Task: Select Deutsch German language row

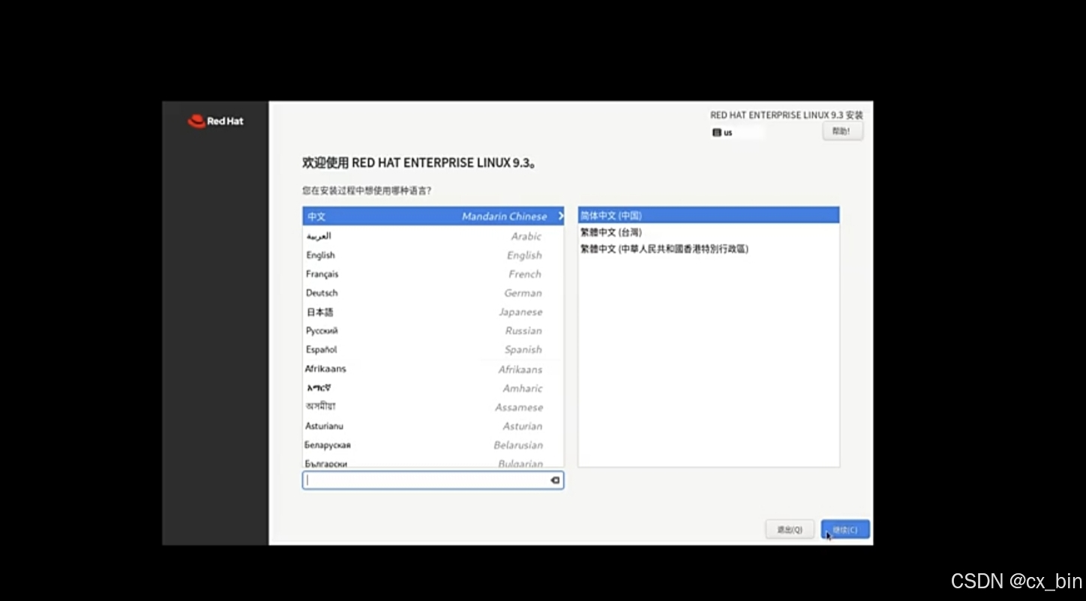Action: coord(433,292)
